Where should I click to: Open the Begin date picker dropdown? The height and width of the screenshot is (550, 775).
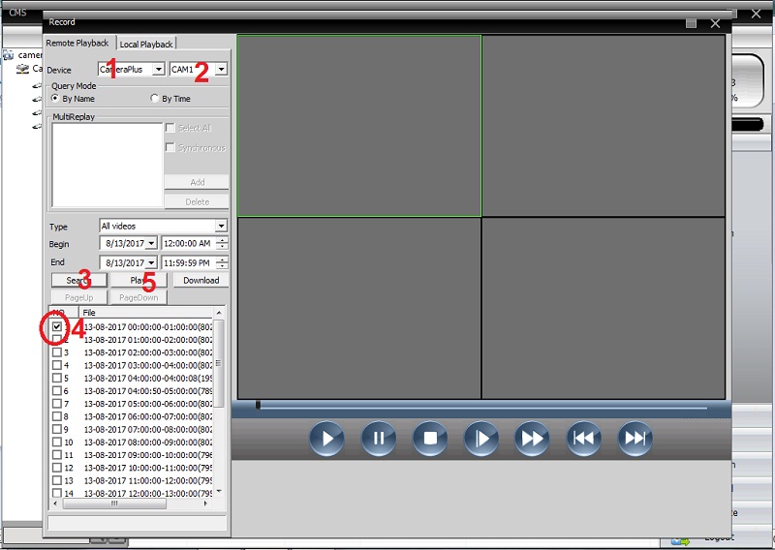tap(151, 243)
